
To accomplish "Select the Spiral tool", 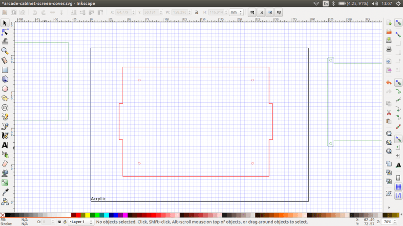I will click(5, 107).
